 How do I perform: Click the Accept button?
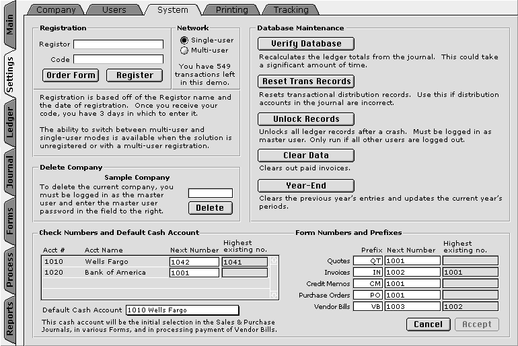pyautogui.click(x=477, y=324)
